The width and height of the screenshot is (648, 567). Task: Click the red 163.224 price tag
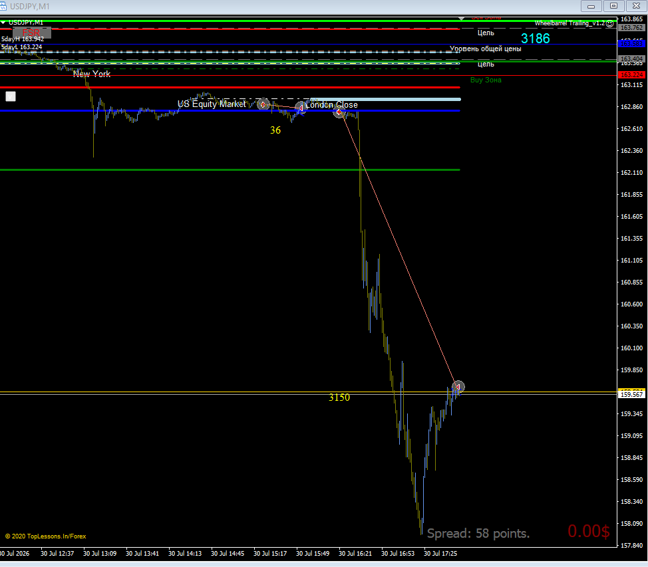631,74
